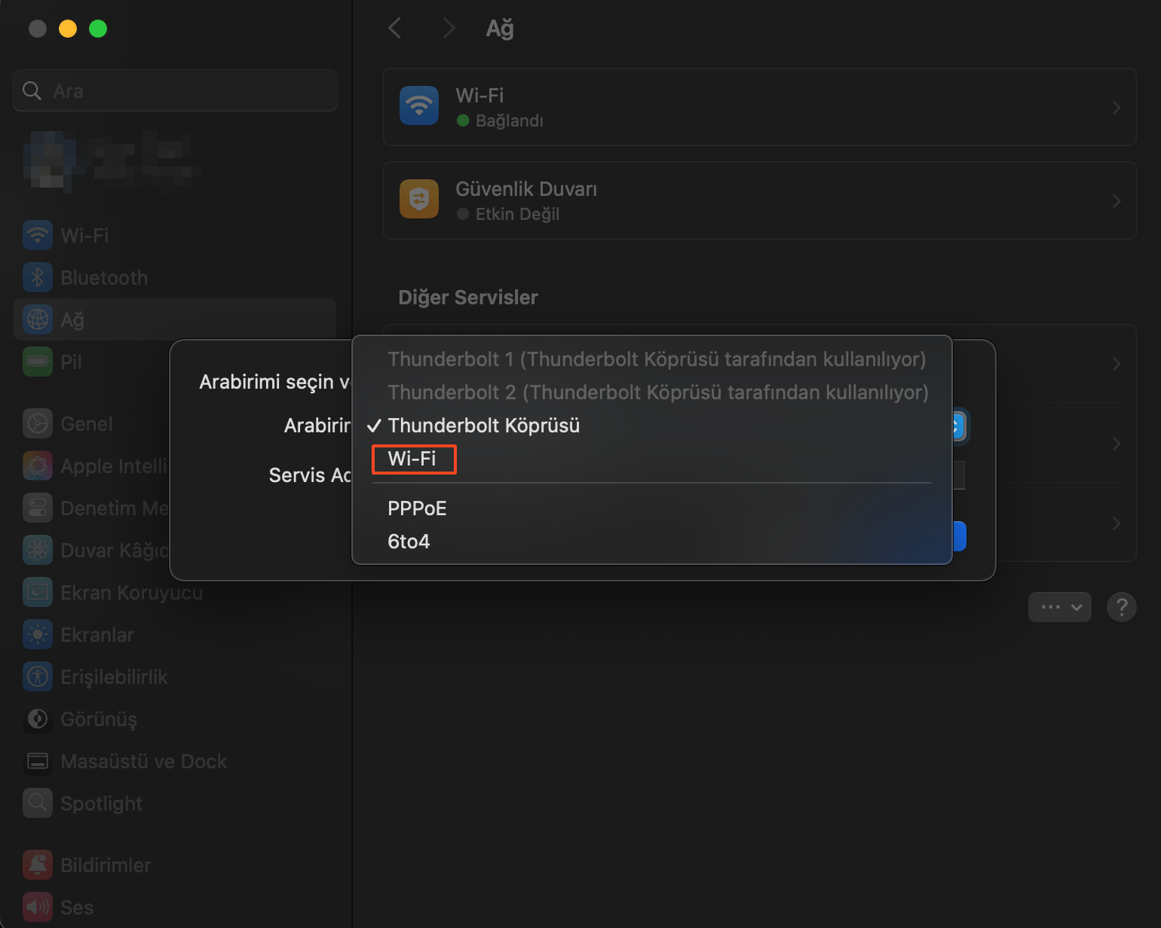
Task: Click the Ekranlar icon in sidebar
Action: coord(38,634)
